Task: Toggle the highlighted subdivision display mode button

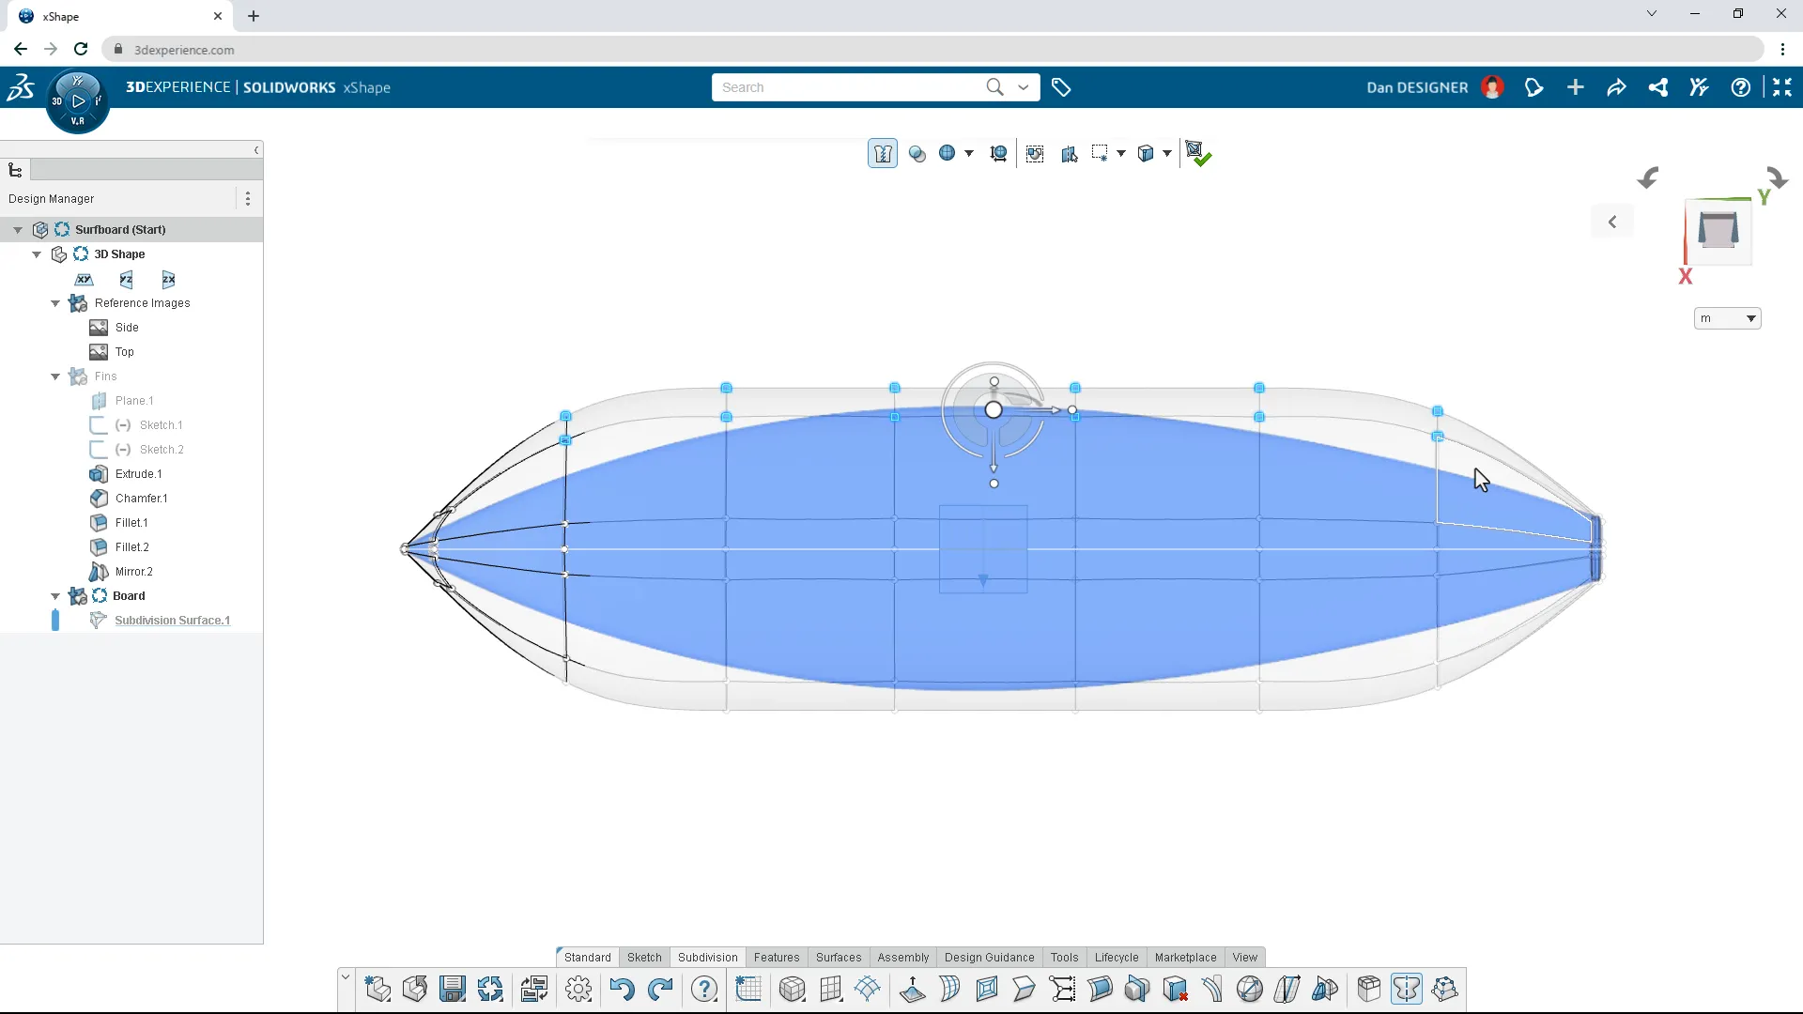Action: click(x=883, y=154)
